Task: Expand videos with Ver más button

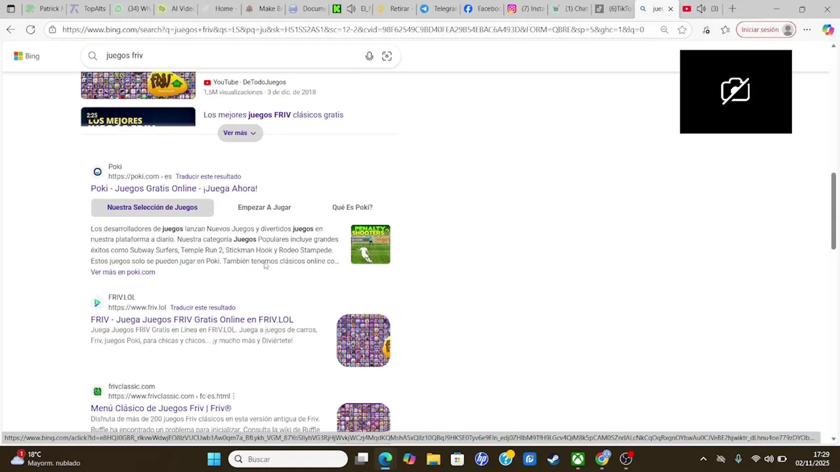Action: pos(240,133)
